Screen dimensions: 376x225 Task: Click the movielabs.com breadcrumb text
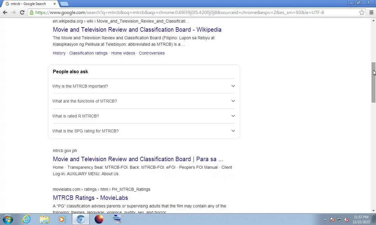coord(102,189)
